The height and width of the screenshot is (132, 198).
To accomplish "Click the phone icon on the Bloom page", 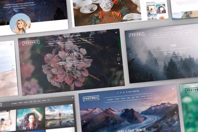I will (68, 36).
